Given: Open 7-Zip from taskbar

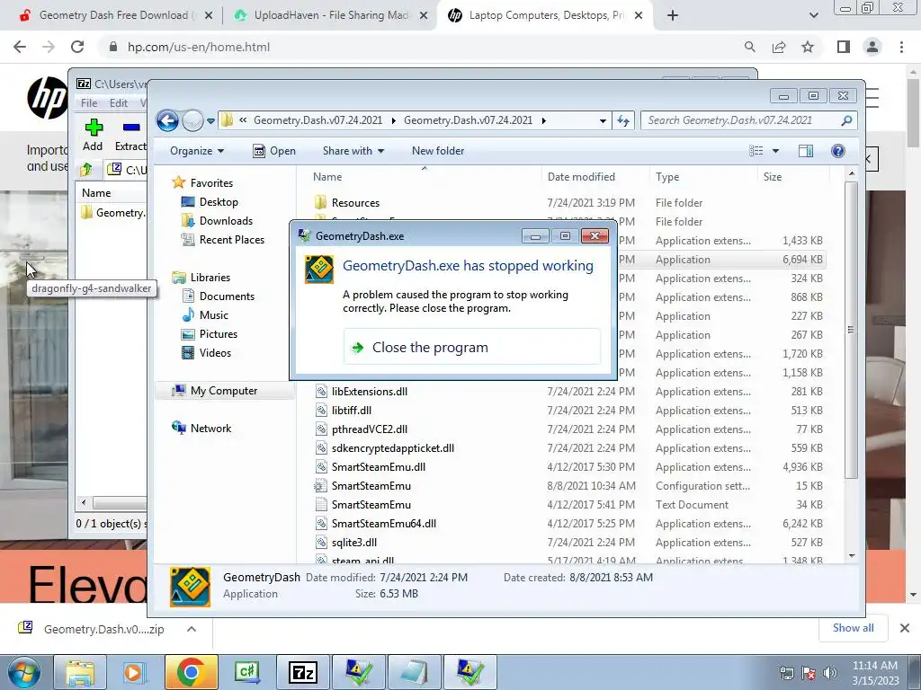Looking at the screenshot, I should (303, 672).
